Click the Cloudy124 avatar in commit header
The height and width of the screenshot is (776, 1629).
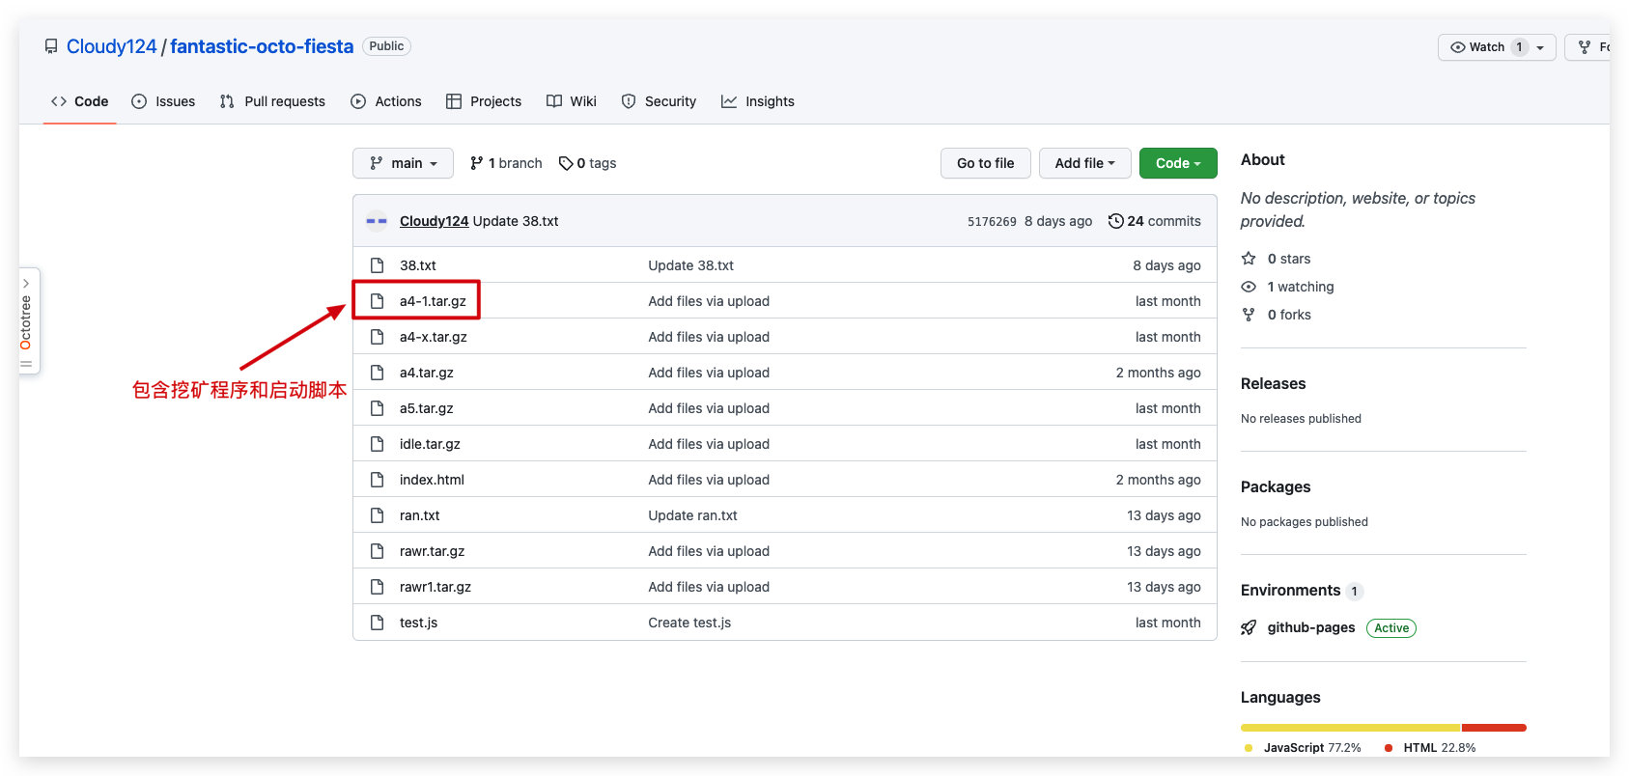pos(377,221)
